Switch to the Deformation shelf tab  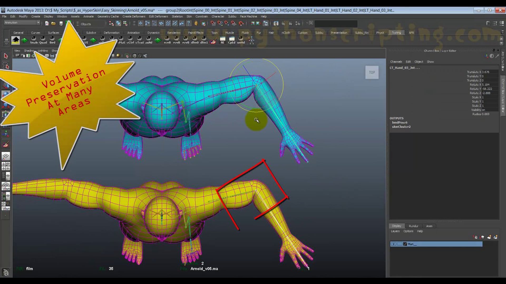click(111, 33)
